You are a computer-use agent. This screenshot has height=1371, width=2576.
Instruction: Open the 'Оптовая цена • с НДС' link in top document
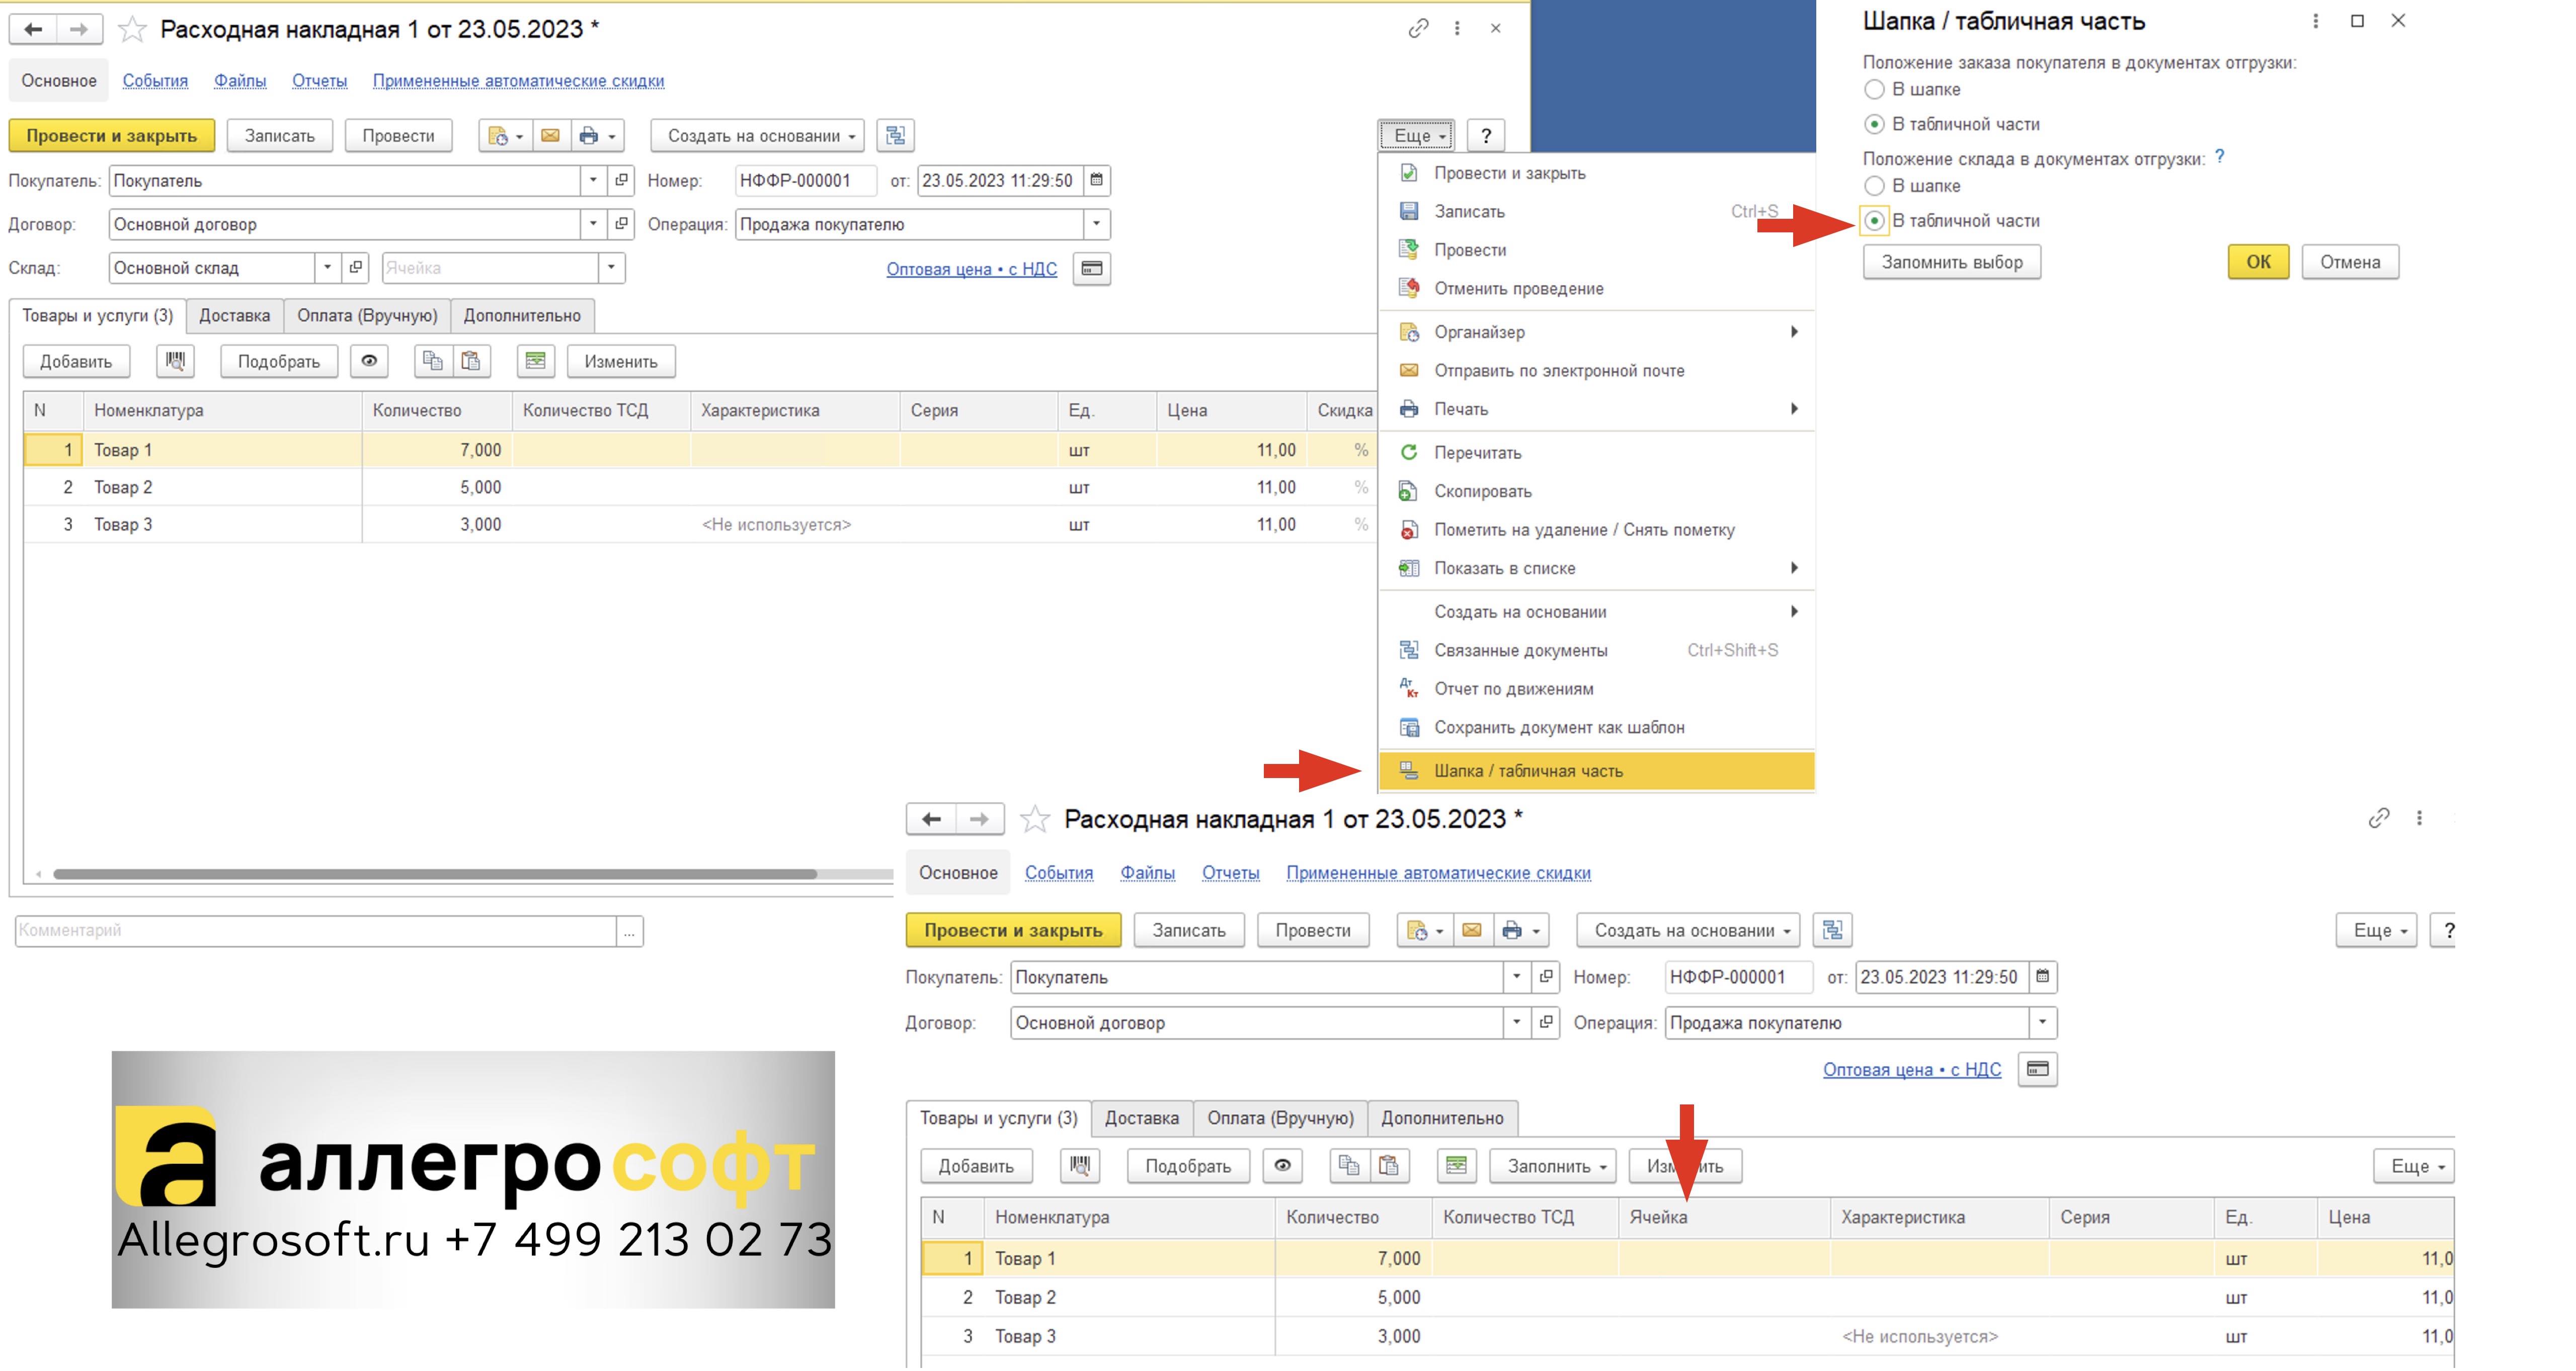[x=971, y=269]
